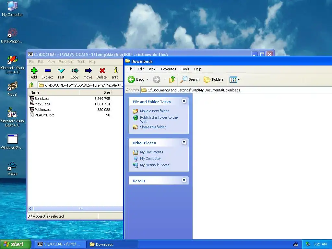332x249 pixels.
Task: Collapse the File and Folder Tasks panel
Action: 184,101
